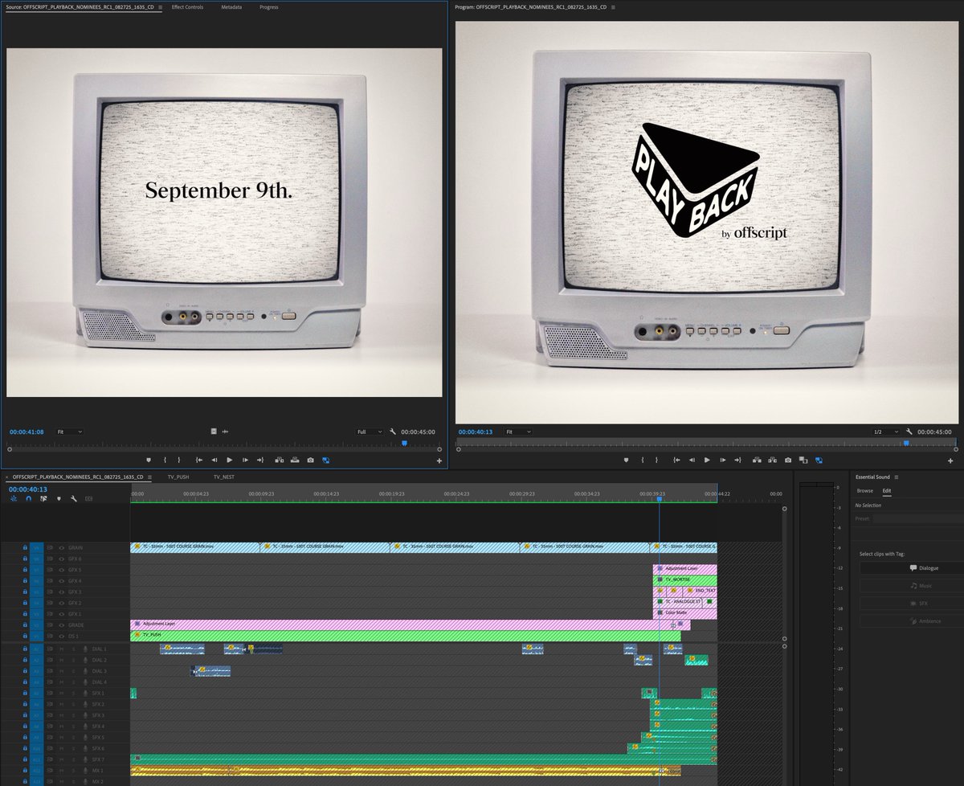
Task: Click the Extract button in Program monitor
Action: (x=772, y=460)
